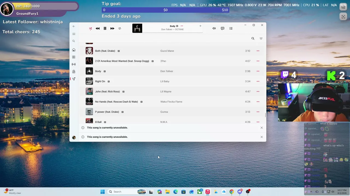Go back with the back arrow

pos(74,26)
